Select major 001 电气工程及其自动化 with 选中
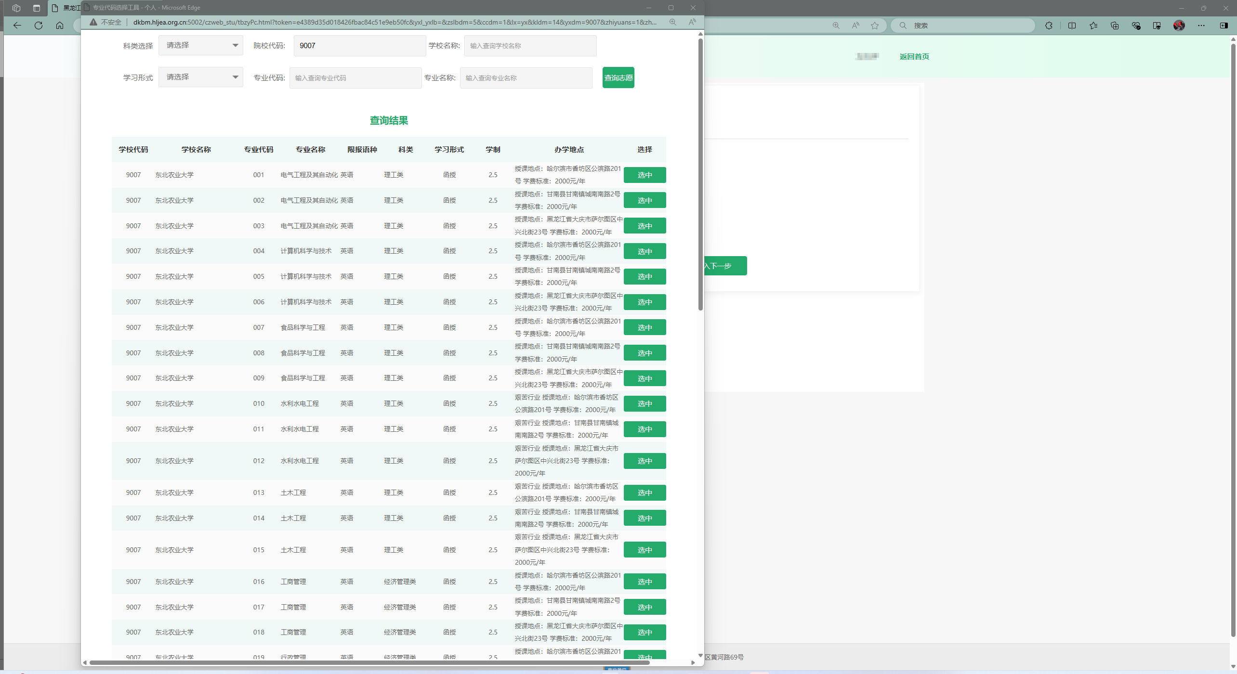Viewport: 1237px width, 674px height. click(x=645, y=175)
